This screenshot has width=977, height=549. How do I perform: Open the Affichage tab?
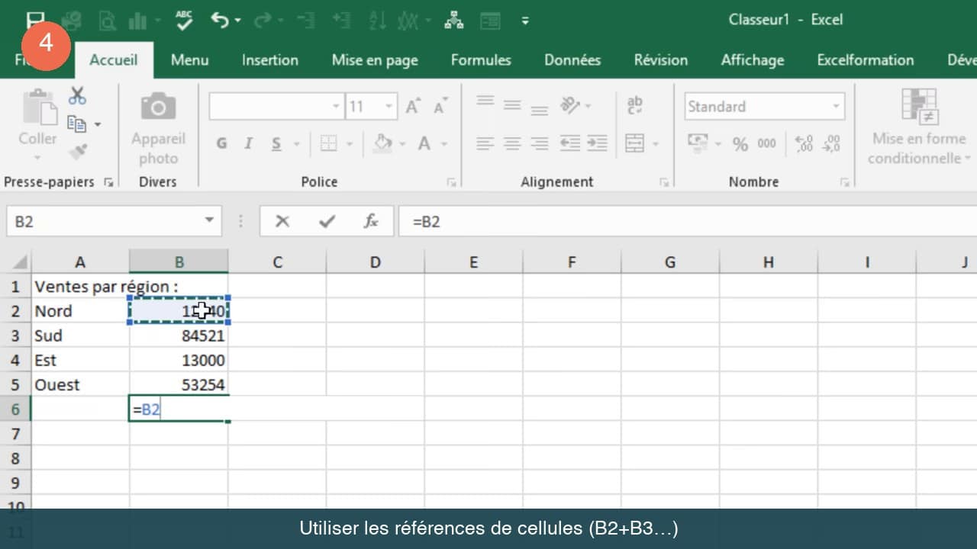[753, 60]
